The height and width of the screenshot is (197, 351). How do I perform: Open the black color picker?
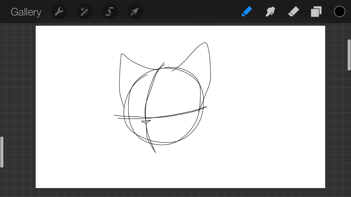(339, 12)
